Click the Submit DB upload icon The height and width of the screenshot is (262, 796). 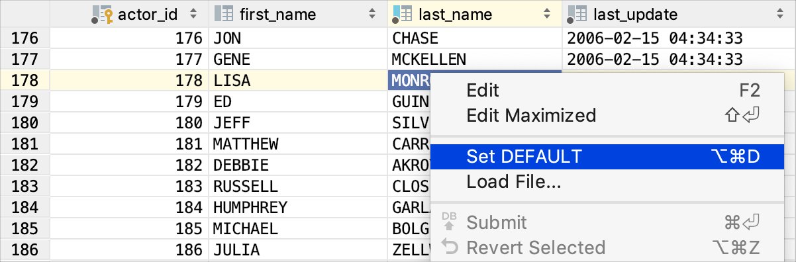(449, 222)
